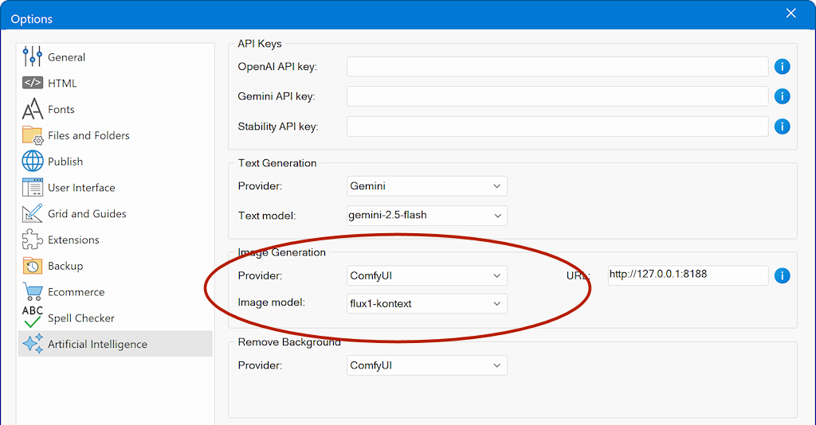Click the Spell Checker ABC icon
Viewport: 816px width, 425px height.
click(32, 317)
